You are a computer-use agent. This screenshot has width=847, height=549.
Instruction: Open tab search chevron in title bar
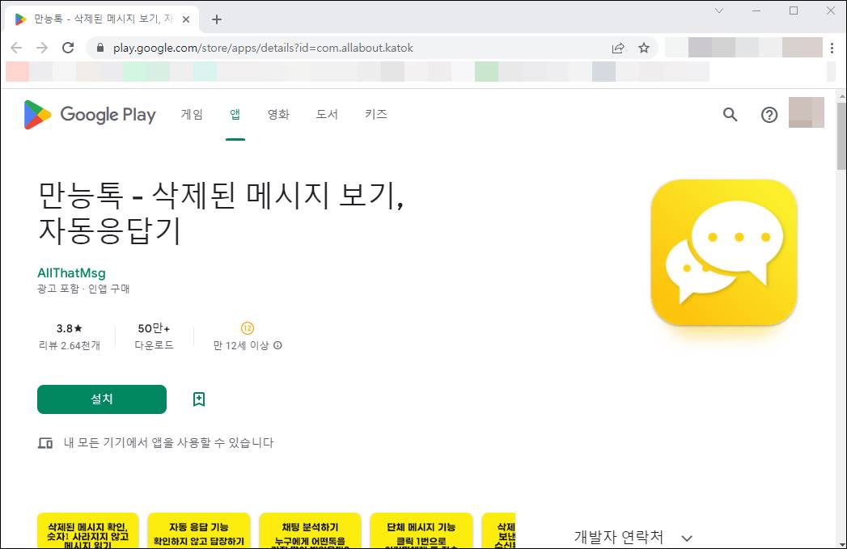(719, 11)
